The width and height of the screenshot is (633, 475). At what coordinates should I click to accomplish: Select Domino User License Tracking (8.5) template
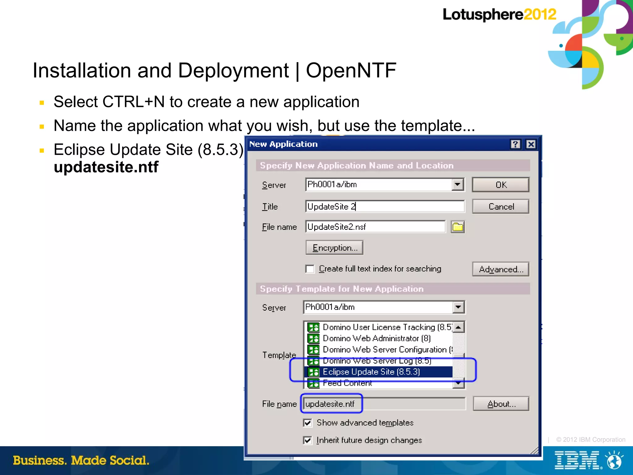click(379, 327)
